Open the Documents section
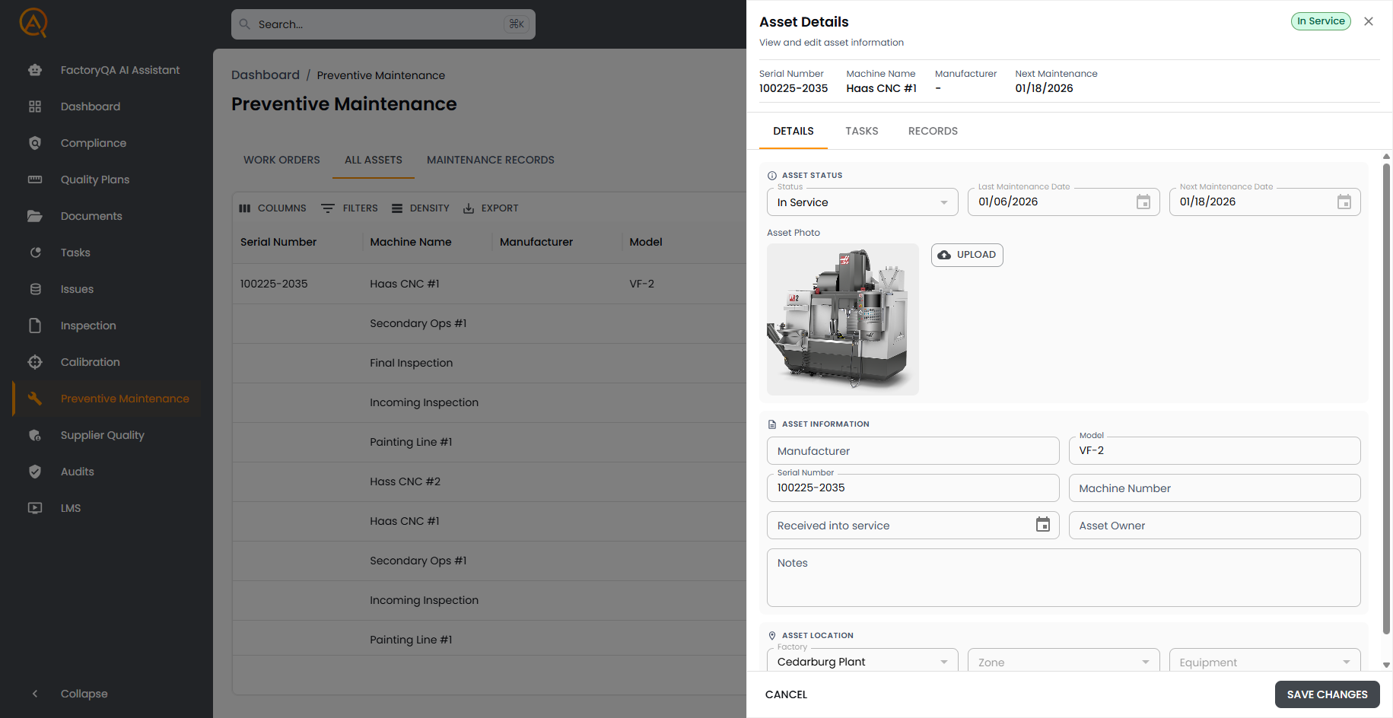The height and width of the screenshot is (718, 1393). click(x=91, y=215)
